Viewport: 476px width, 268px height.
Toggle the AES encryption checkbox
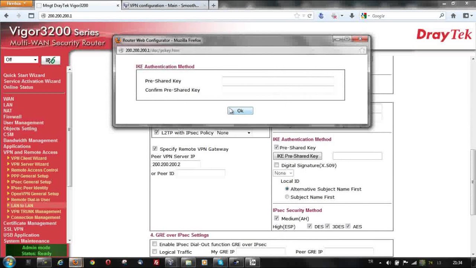(348, 226)
